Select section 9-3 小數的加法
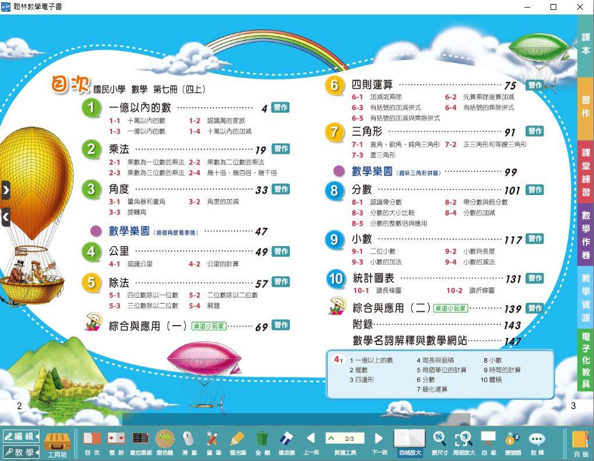 pyautogui.click(x=376, y=262)
